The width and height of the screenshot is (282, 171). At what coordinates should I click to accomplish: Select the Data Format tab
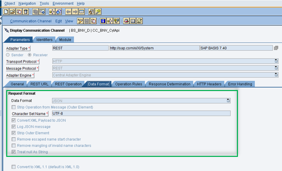98,84
